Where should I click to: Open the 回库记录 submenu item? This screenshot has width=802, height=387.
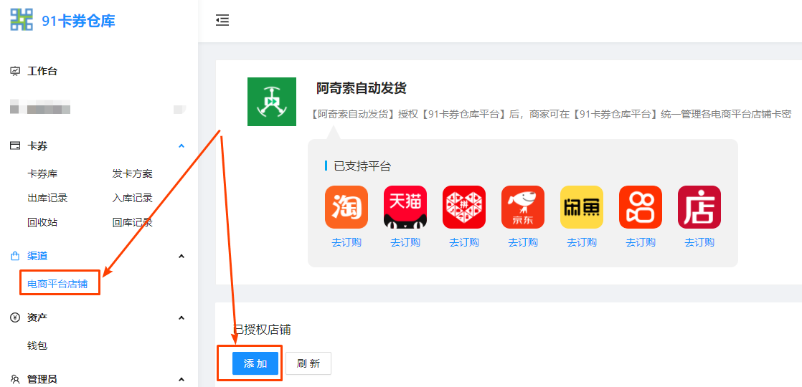pos(133,222)
